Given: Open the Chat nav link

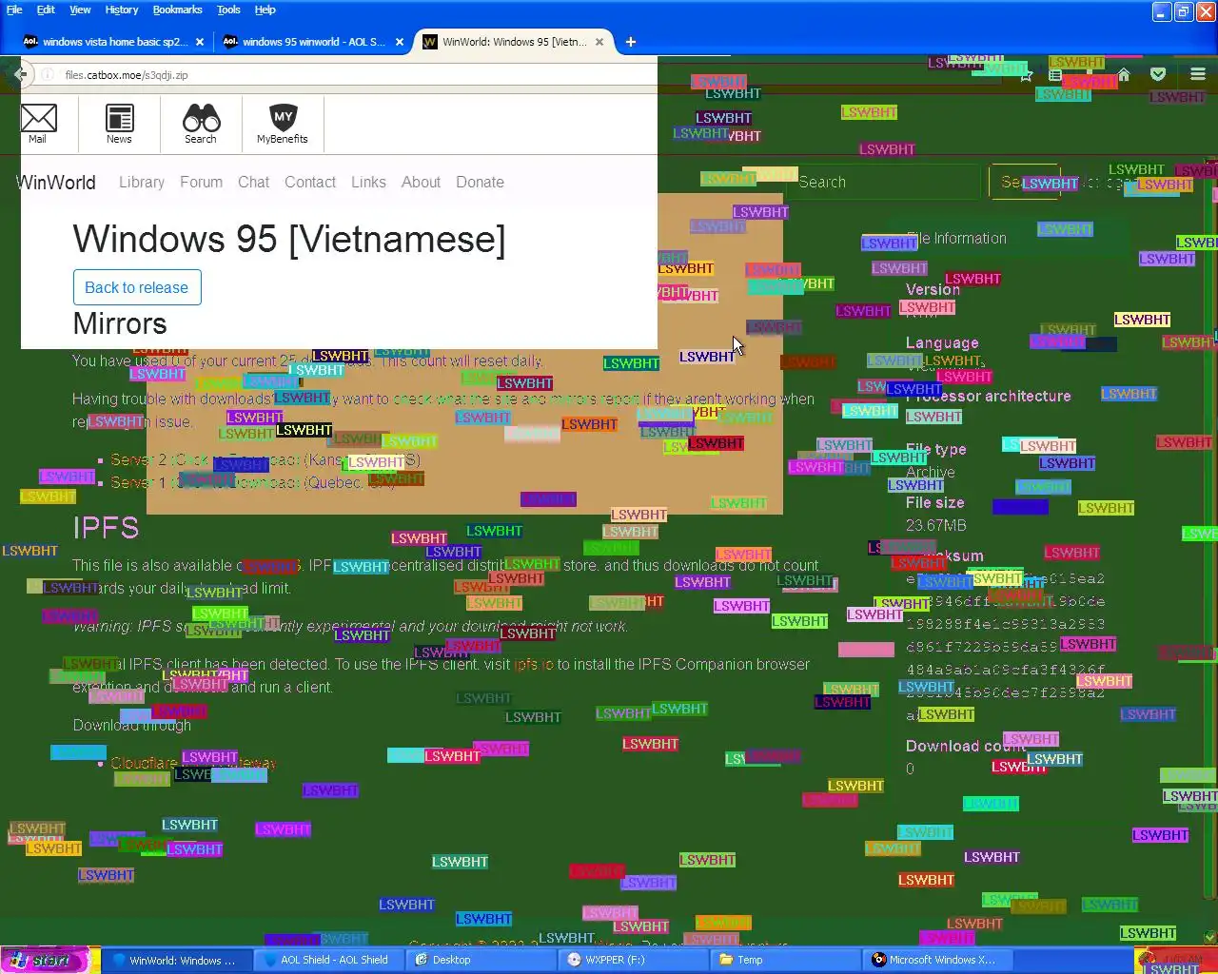Looking at the screenshot, I should pyautogui.click(x=253, y=182).
